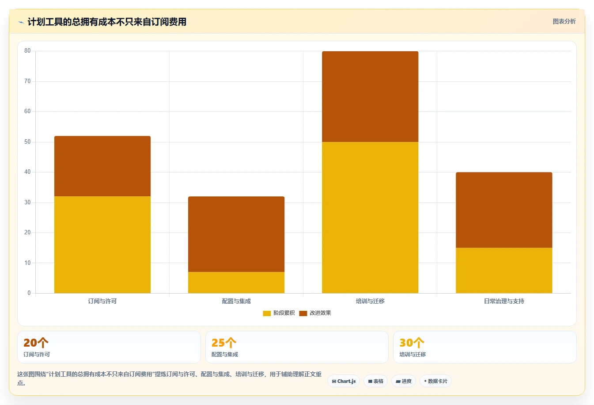Click the icon inside the 数据卡片 chip

pos(425,381)
